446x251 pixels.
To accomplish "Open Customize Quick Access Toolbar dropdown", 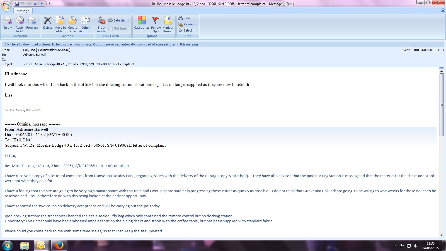I will click(49, 4).
